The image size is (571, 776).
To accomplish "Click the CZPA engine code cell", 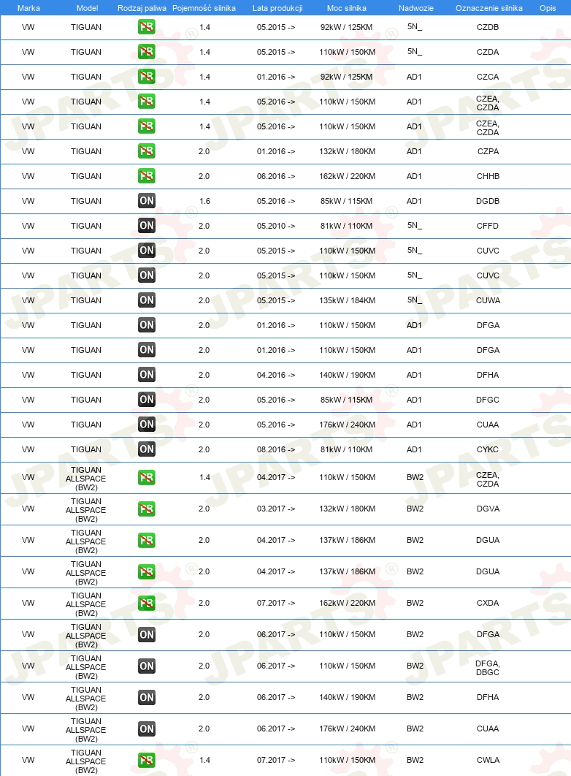I will click(488, 151).
